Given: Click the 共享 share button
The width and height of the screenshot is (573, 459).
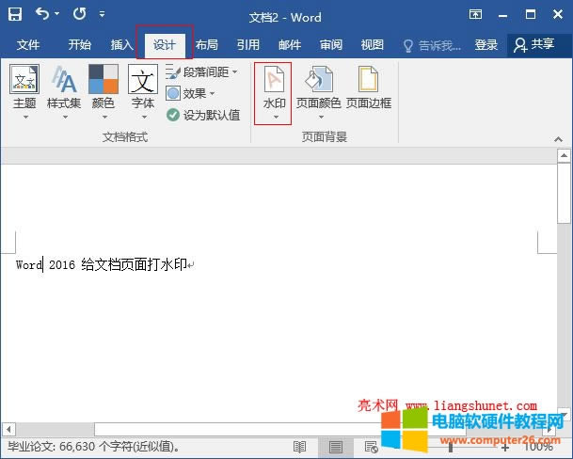Looking at the screenshot, I should [533, 44].
